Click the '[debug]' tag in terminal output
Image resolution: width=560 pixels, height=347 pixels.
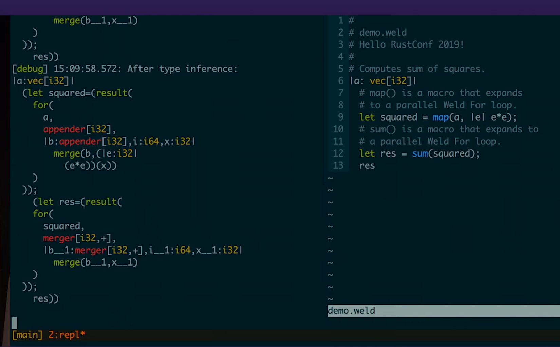30,69
